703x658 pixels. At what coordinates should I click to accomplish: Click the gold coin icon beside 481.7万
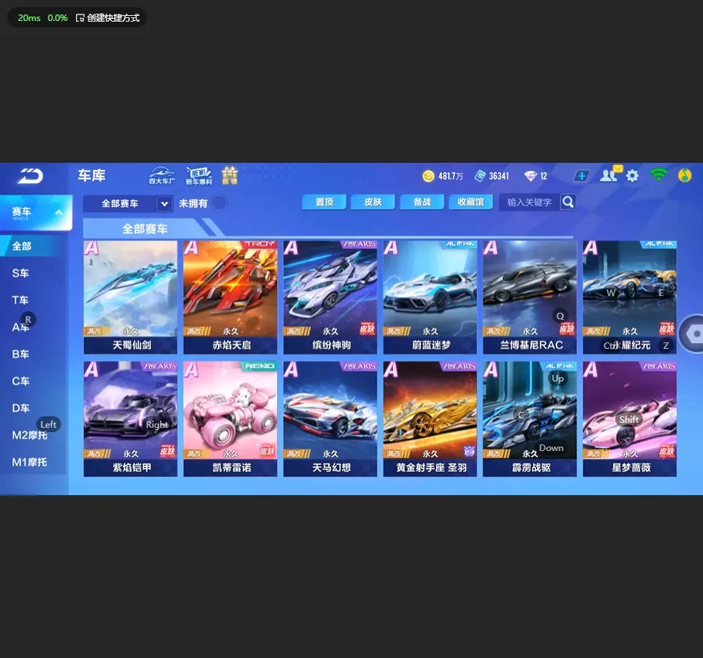428,176
